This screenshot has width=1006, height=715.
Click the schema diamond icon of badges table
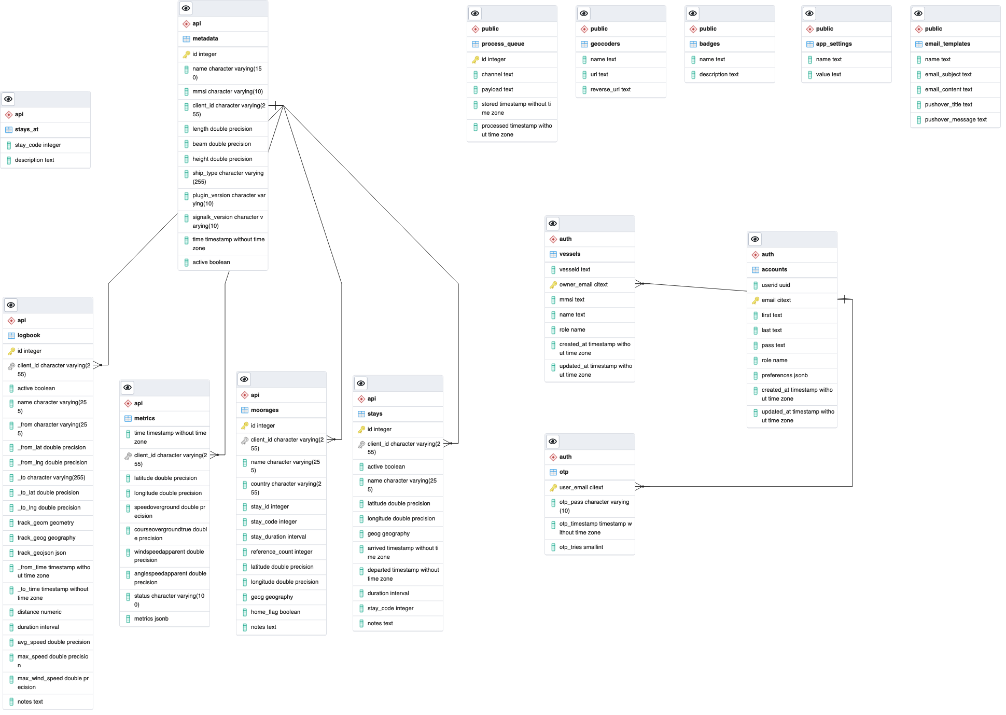pyautogui.click(x=693, y=29)
